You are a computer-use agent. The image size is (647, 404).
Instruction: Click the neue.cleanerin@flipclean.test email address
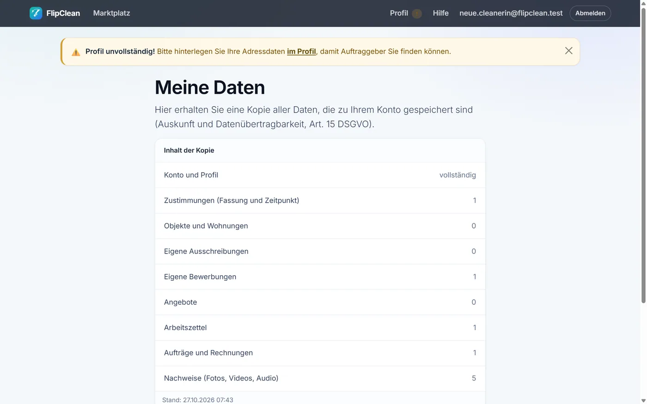511,13
